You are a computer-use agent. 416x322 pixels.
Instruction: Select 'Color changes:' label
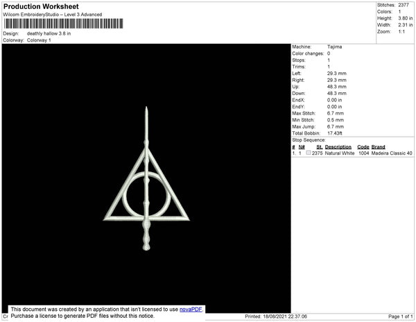(x=308, y=53)
